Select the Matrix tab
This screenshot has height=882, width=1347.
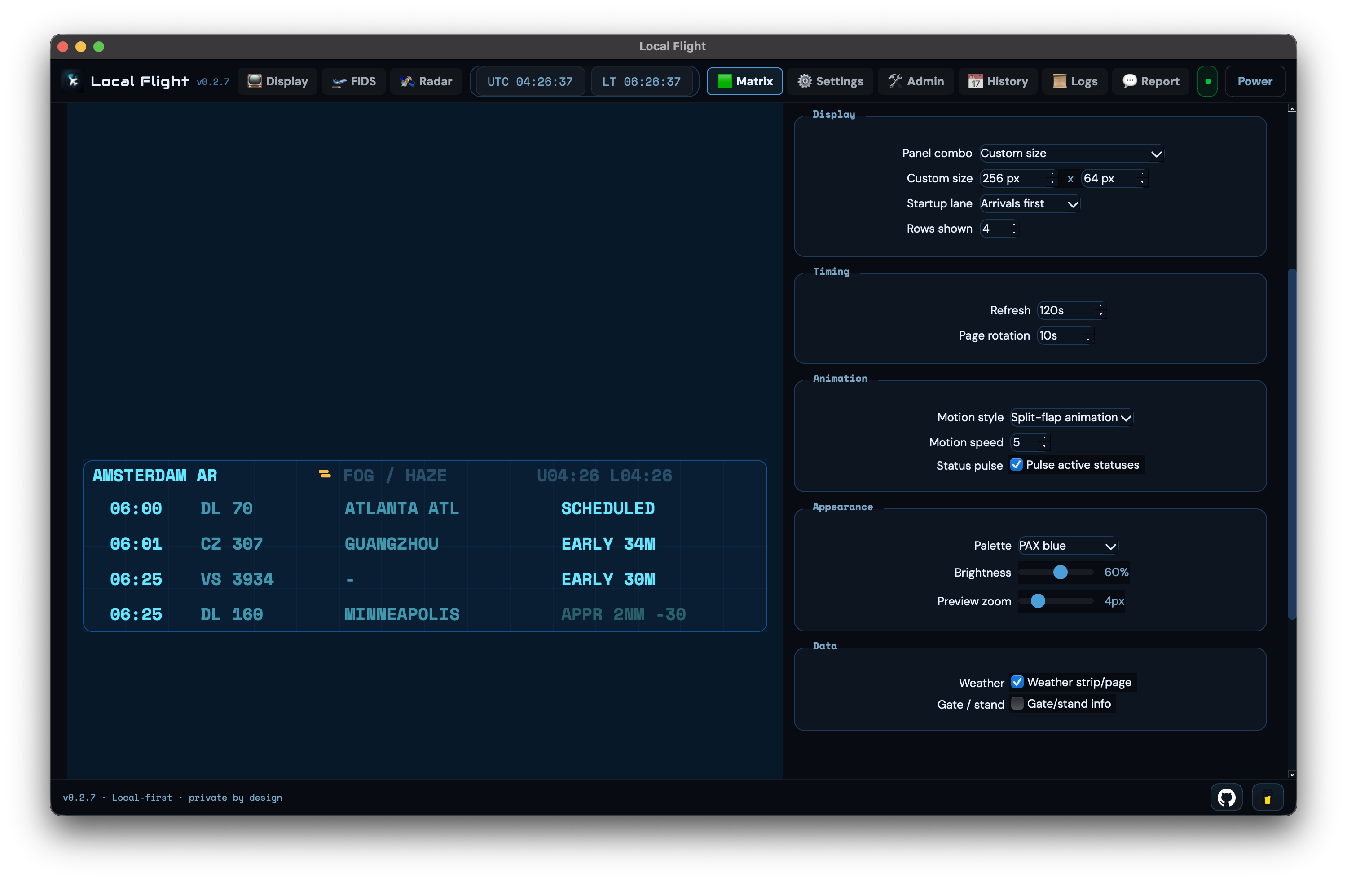click(744, 81)
